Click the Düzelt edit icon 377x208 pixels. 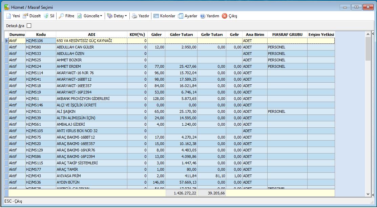[25, 16]
